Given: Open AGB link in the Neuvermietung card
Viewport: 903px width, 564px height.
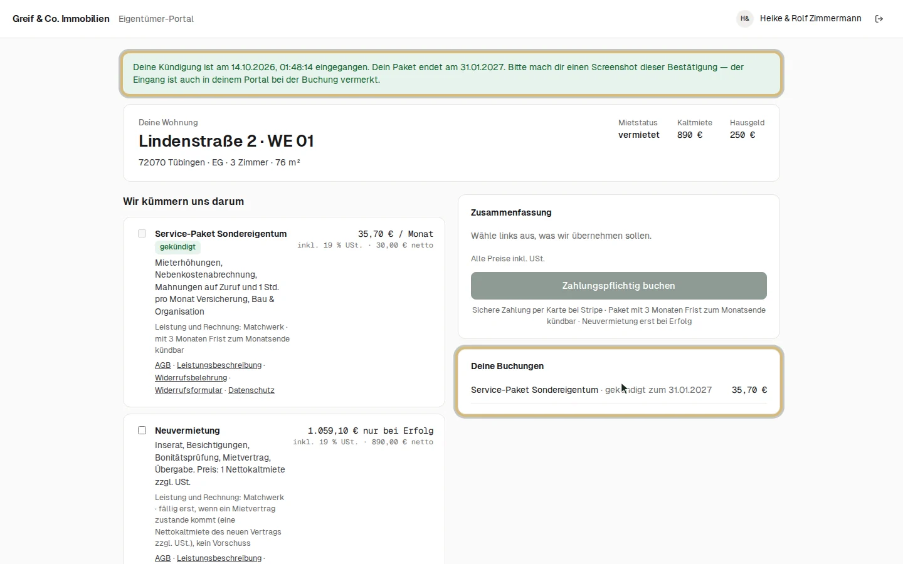Looking at the screenshot, I should point(163,558).
